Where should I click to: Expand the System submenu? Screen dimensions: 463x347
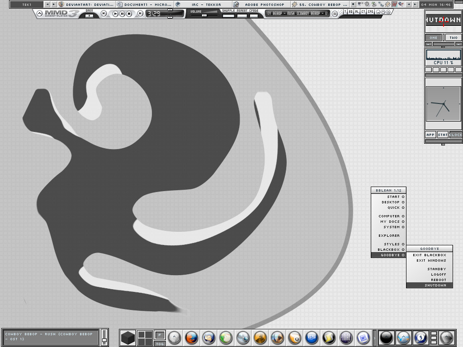pyautogui.click(x=388, y=227)
